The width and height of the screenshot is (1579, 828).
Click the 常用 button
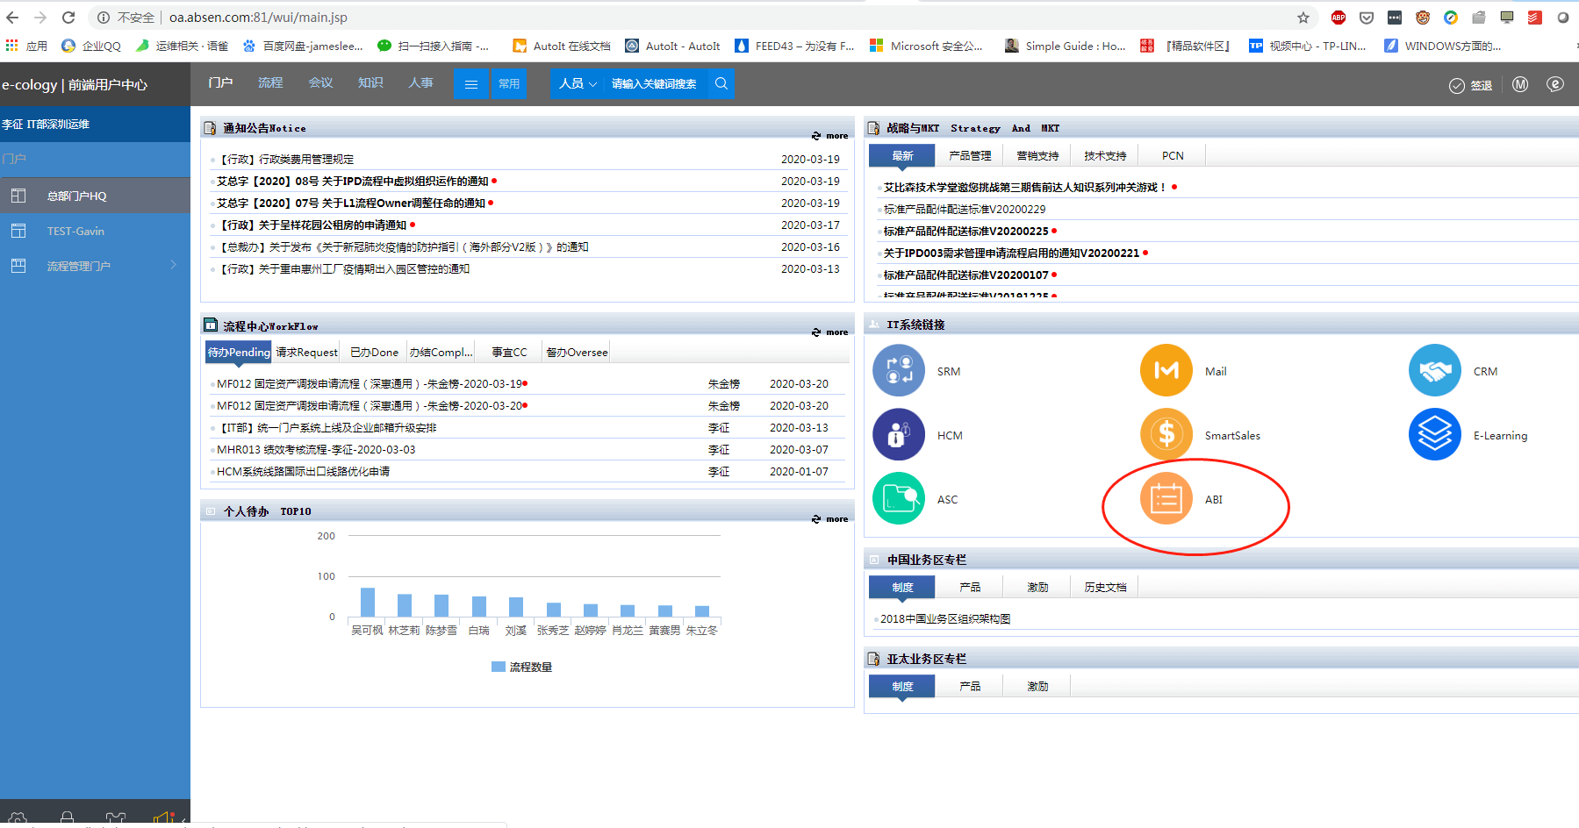tap(509, 84)
